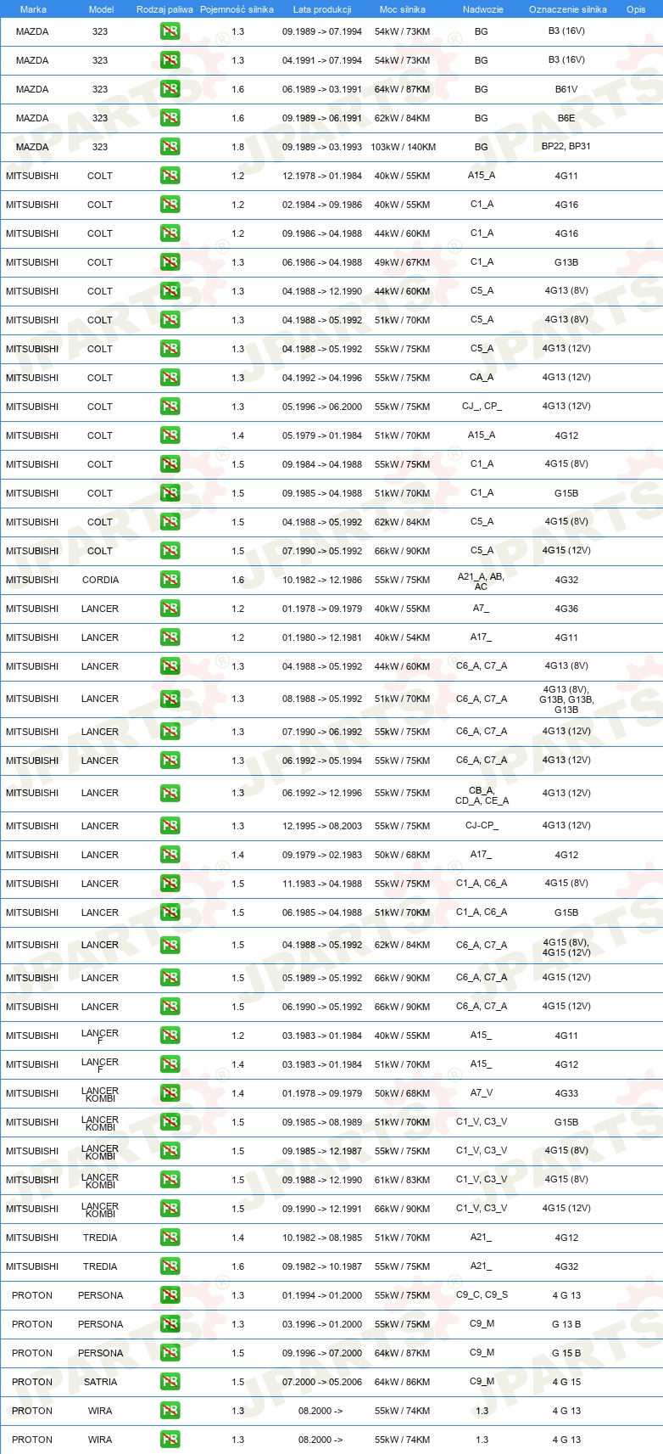
Task: Click the fuel icon in the Colt CJ_, CP_ row
Action: [170, 407]
